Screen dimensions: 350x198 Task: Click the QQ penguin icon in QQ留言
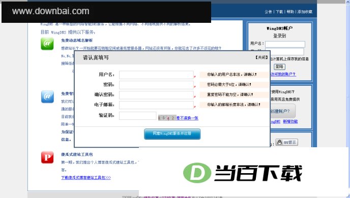[279, 142]
